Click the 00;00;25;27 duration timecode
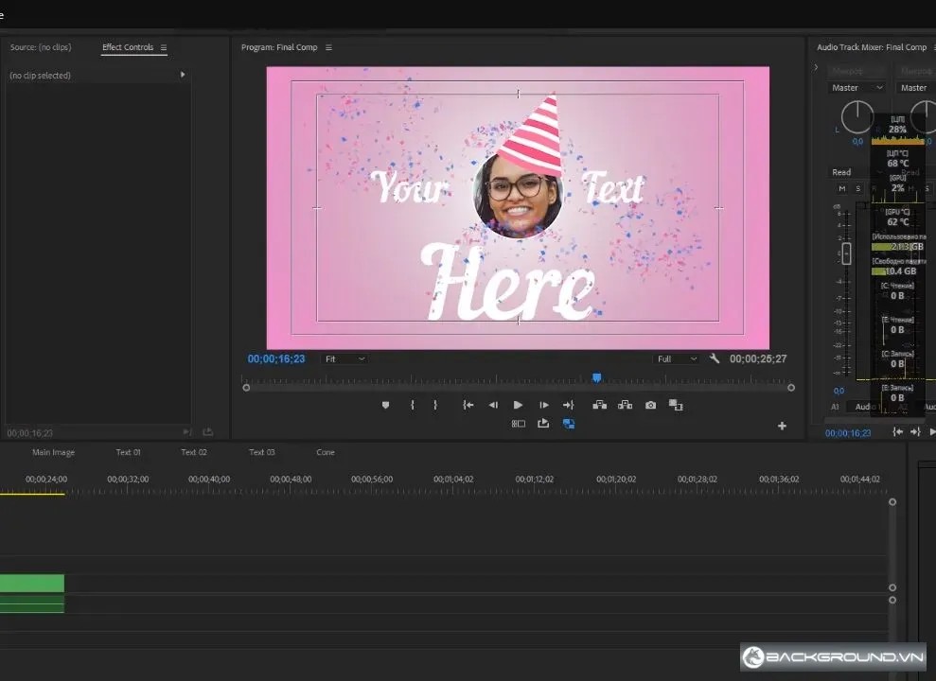This screenshot has height=681, width=936. coord(758,359)
